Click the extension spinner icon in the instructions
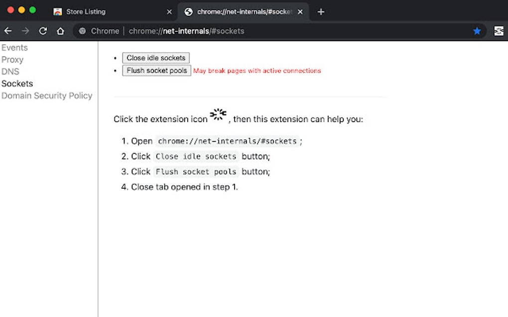Image resolution: width=508 pixels, height=317 pixels. pos(218,115)
